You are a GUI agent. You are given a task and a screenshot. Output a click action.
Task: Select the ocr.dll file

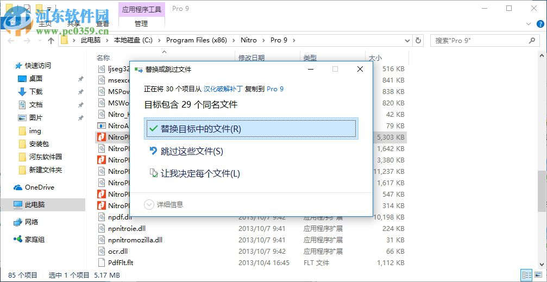point(118,251)
